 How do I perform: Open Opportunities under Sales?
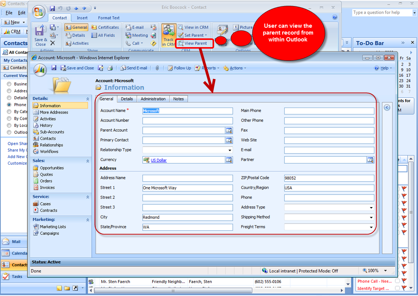pyautogui.click(x=52, y=168)
